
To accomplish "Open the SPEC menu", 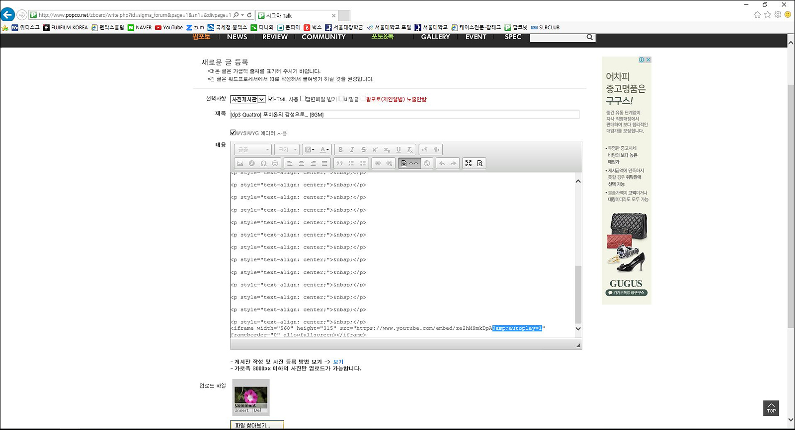I will (513, 37).
